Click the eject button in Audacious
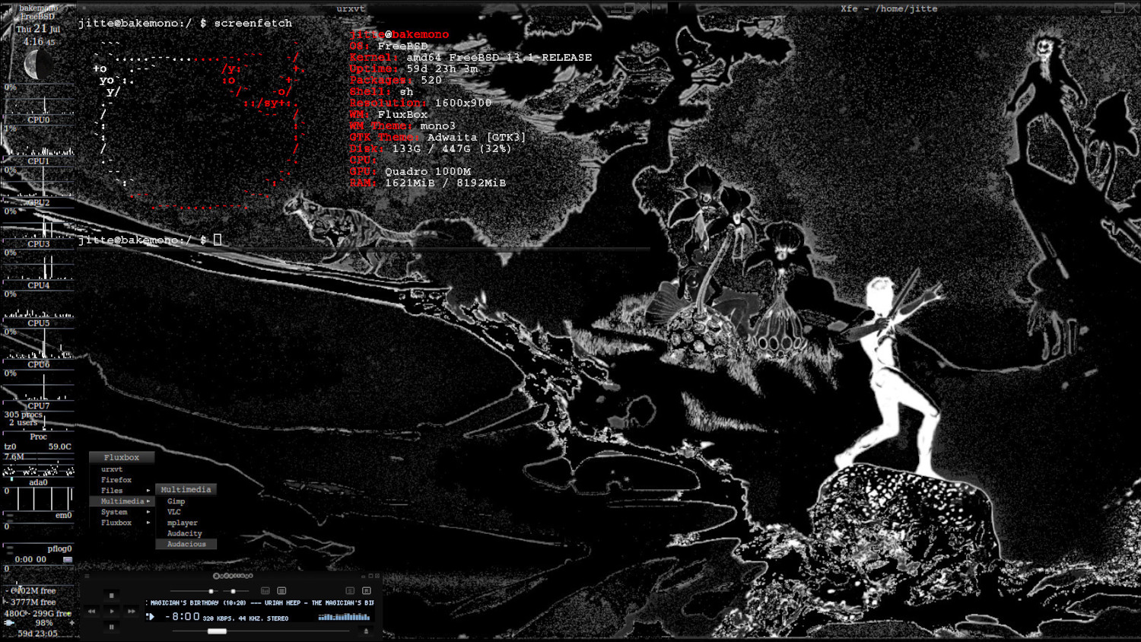1141x642 pixels. [x=366, y=631]
